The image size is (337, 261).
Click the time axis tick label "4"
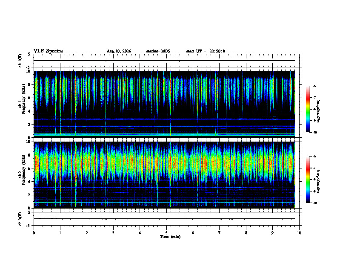[140, 233]
